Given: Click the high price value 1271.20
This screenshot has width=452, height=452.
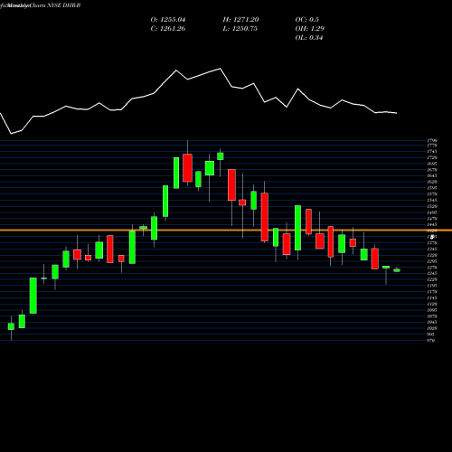Looking at the screenshot, I should (246, 20).
